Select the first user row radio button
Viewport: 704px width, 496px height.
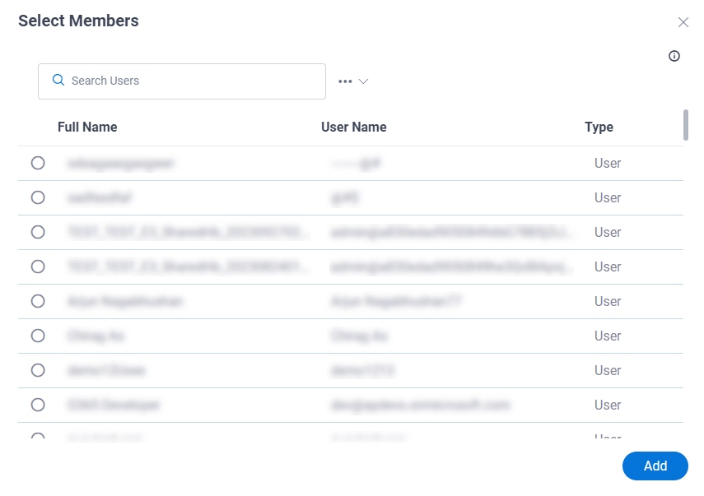pyautogui.click(x=38, y=163)
